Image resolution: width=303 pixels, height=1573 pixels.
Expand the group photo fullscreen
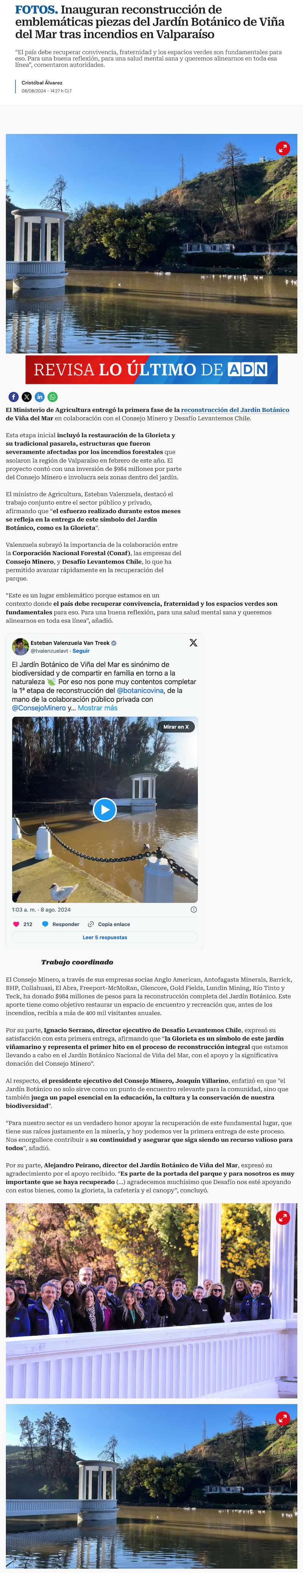pyautogui.click(x=282, y=1217)
